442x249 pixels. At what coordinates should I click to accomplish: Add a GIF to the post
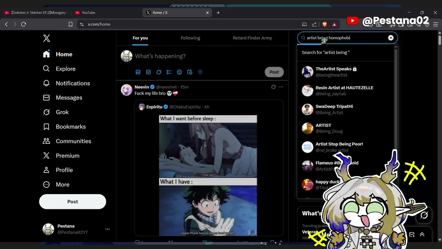point(148,72)
